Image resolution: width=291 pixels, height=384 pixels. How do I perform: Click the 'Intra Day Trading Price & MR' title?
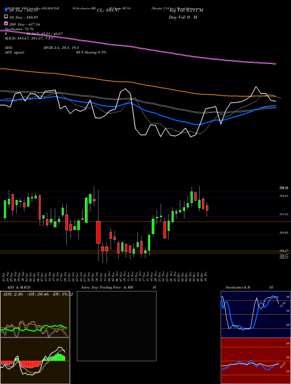coord(107,287)
